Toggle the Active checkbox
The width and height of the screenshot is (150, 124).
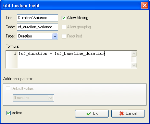tap(8, 113)
